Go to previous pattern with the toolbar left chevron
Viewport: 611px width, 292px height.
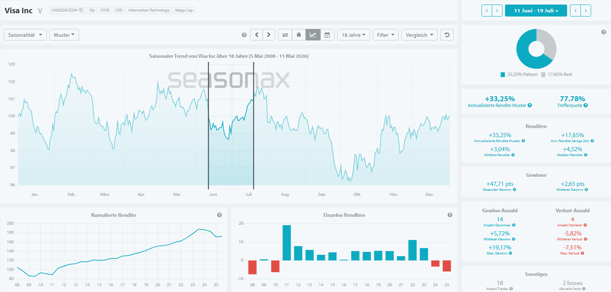pyautogui.click(x=257, y=35)
